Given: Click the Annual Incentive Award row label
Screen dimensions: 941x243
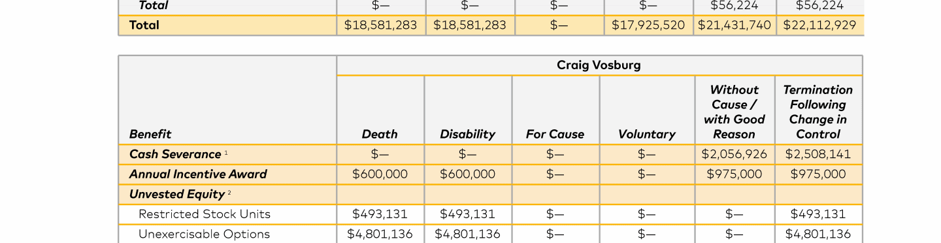Looking at the screenshot, I should point(198,174).
